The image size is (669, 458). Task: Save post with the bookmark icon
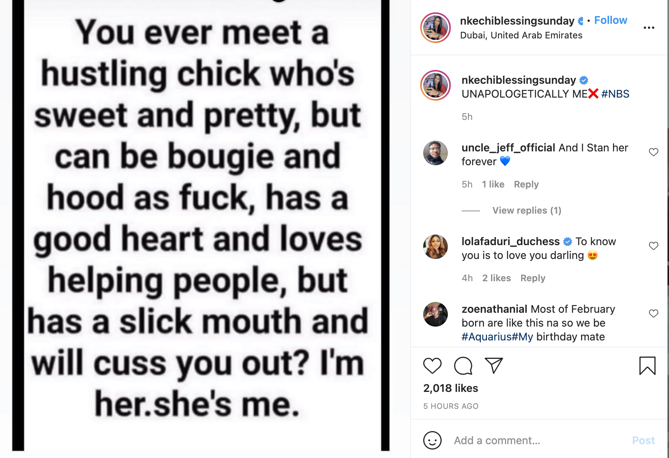[x=647, y=366]
